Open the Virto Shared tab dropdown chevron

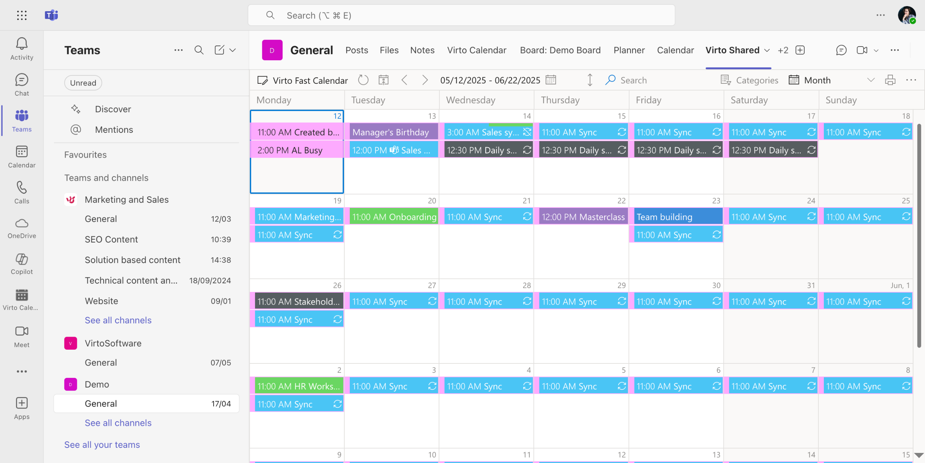767,51
